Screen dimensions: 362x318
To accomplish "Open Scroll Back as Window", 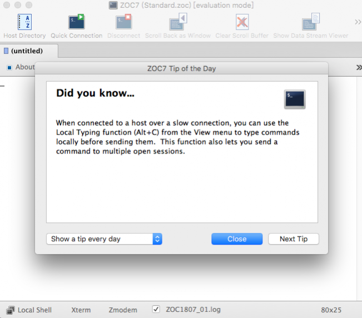I will (x=178, y=22).
